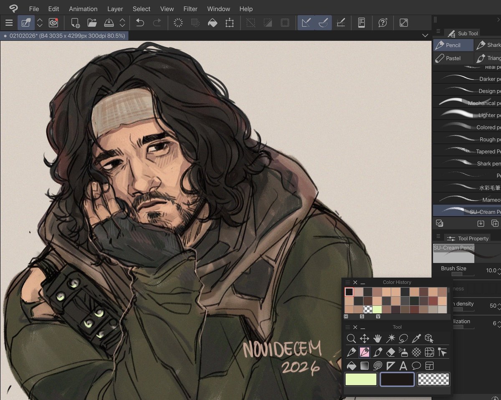This screenshot has height=400, width=501.
Task: Open a file with the folder icon
Action: [92, 23]
